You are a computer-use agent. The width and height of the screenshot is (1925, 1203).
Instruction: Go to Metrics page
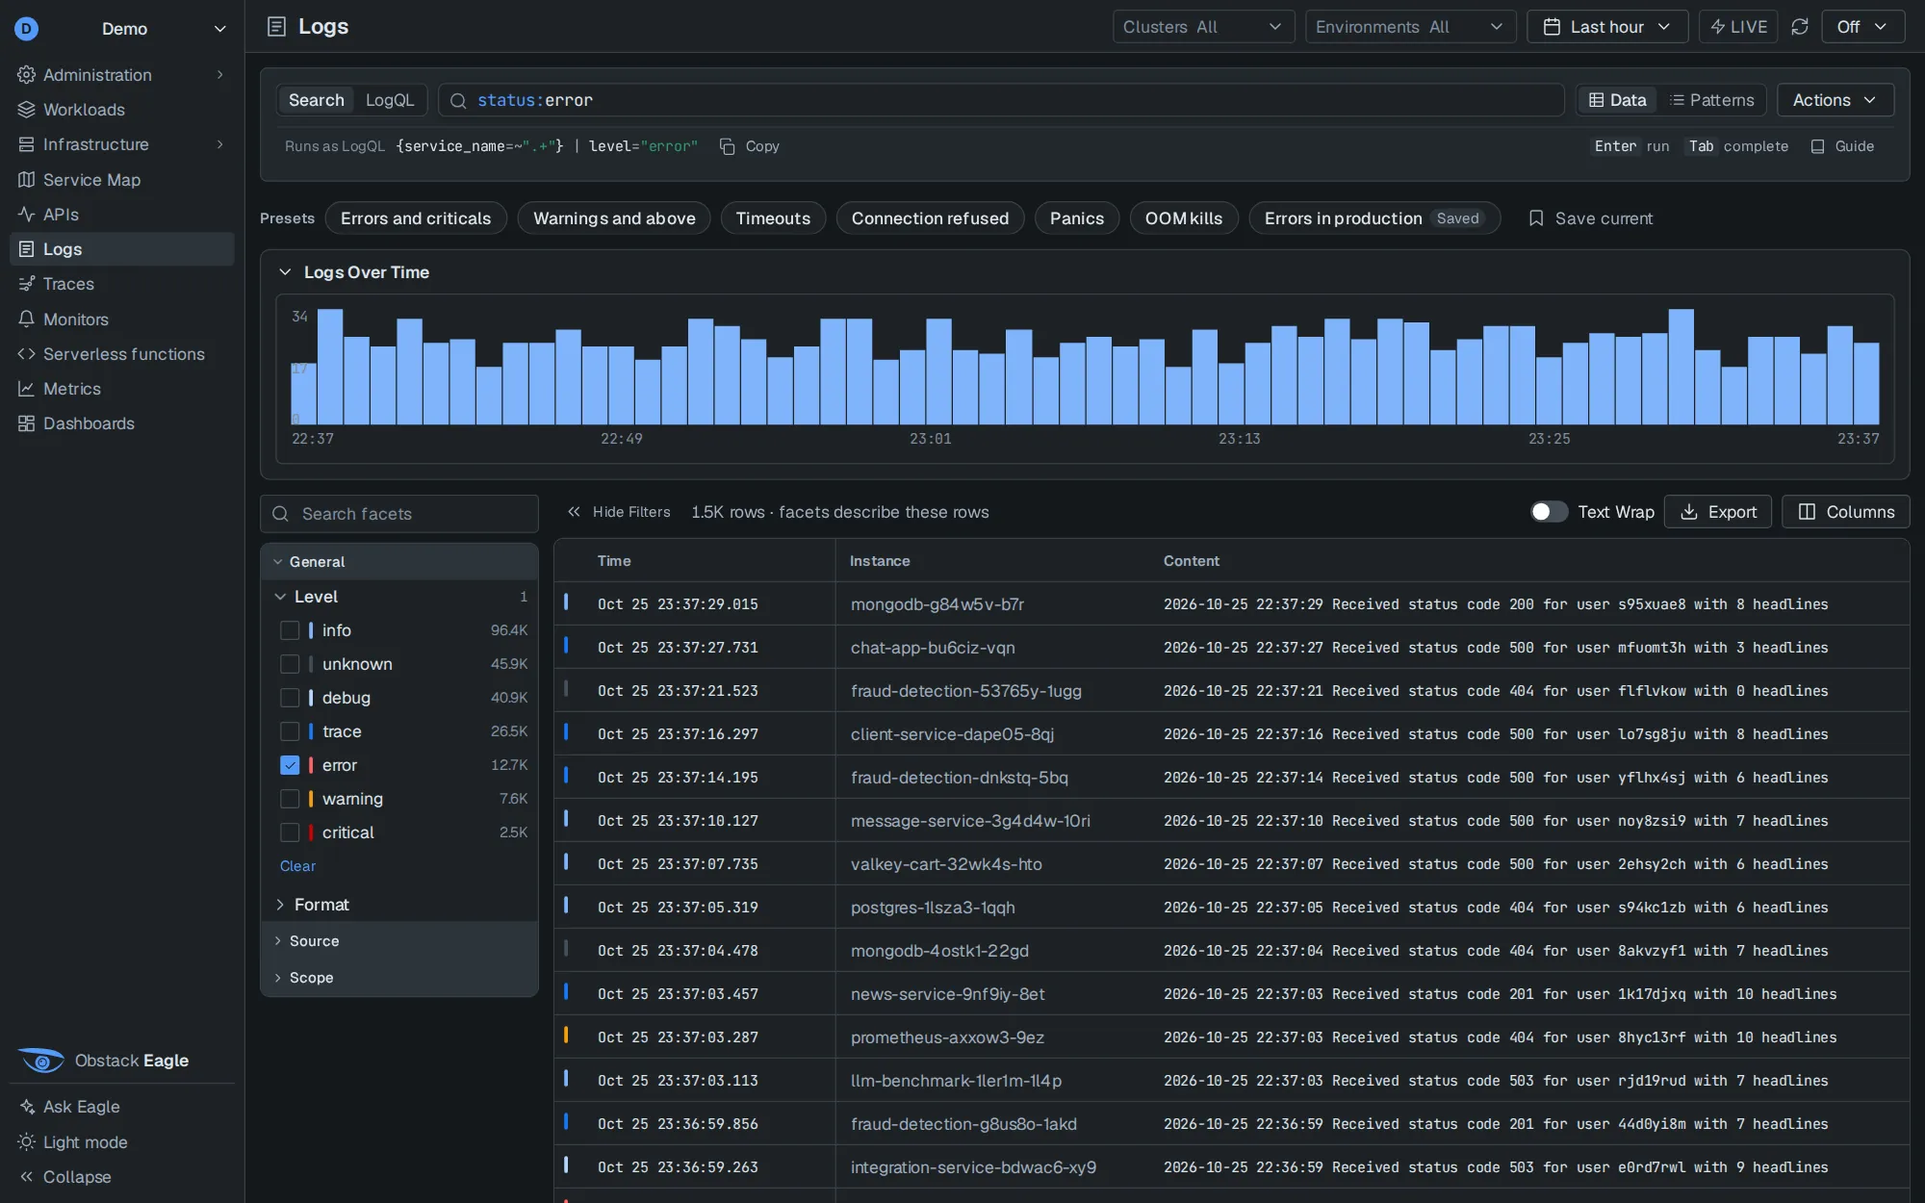coord(121,389)
